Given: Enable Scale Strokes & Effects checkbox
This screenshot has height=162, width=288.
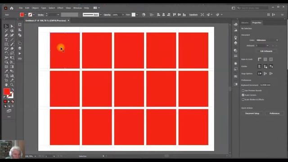Looking at the screenshot, I should tap(243, 99).
